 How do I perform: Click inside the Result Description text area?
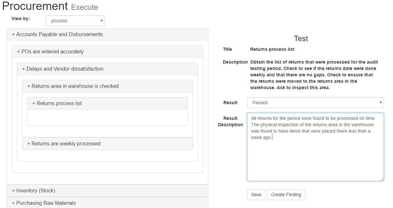(x=315, y=147)
